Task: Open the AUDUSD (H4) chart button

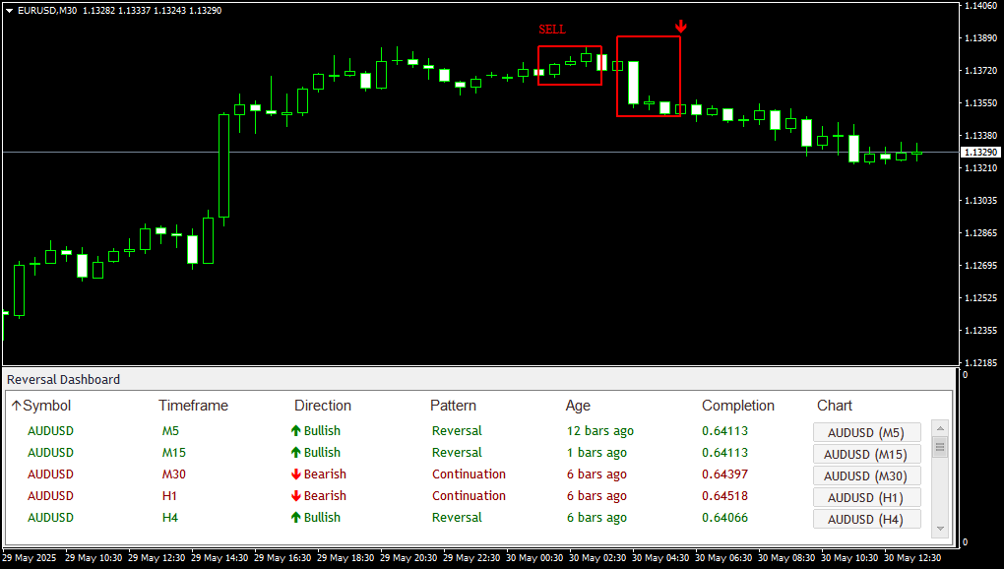Action: [x=866, y=518]
